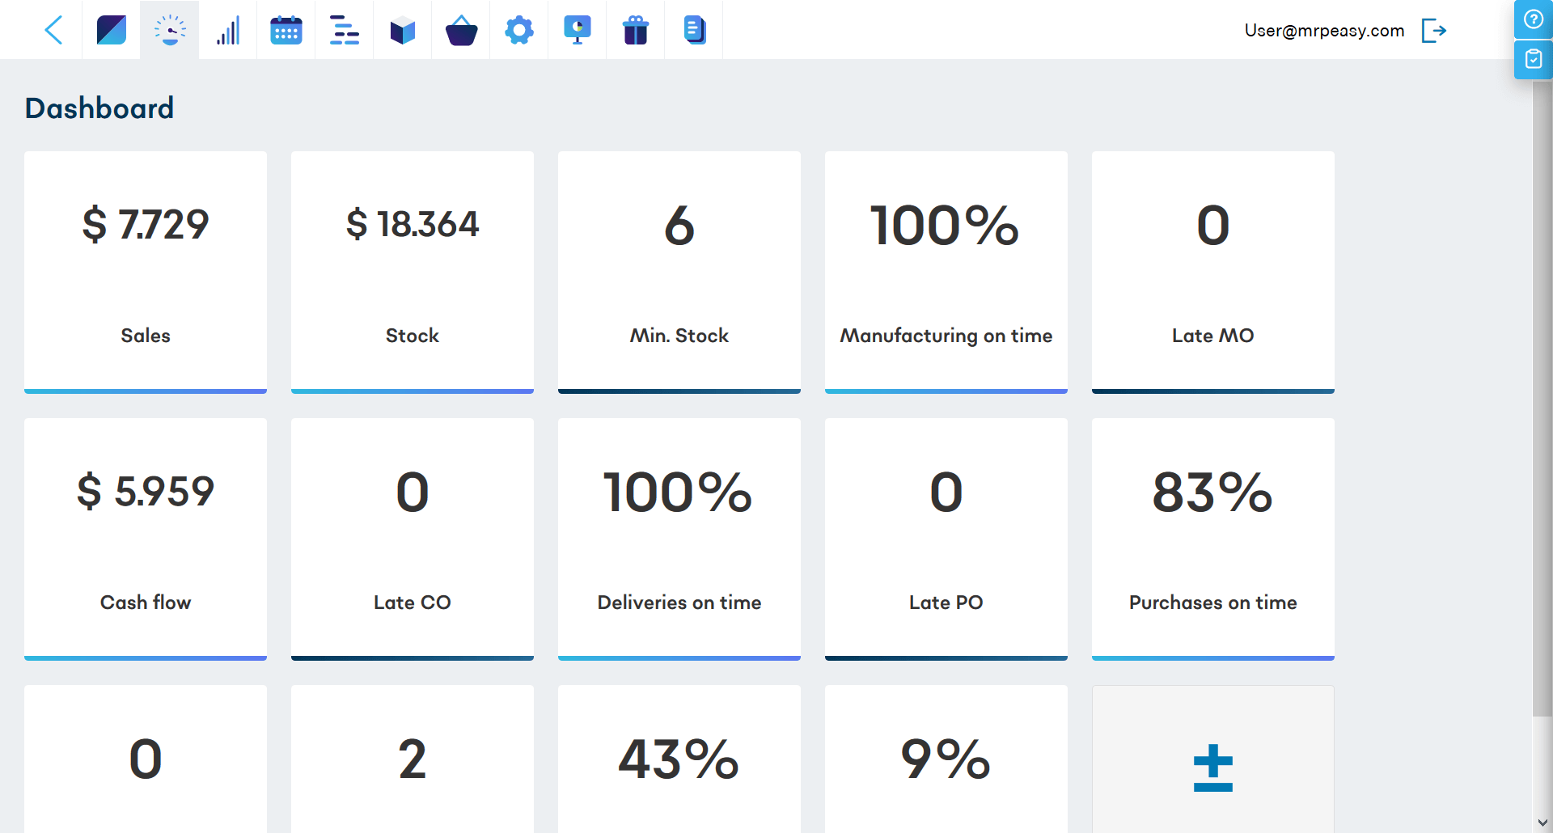
Task: Open the production calendar icon
Action: click(286, 31)
